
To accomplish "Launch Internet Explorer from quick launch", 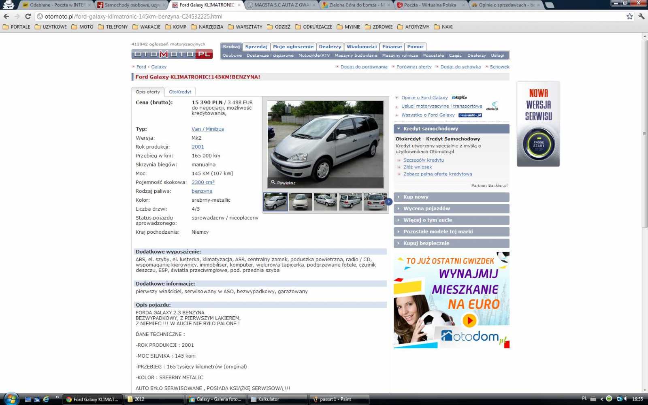I will (46, 399).
